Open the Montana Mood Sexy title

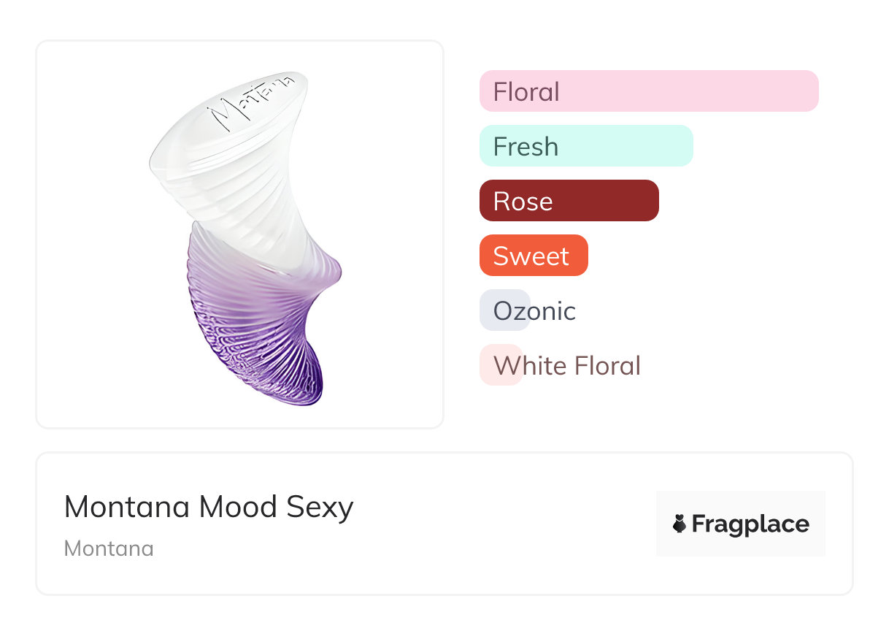tap(209, 506)
